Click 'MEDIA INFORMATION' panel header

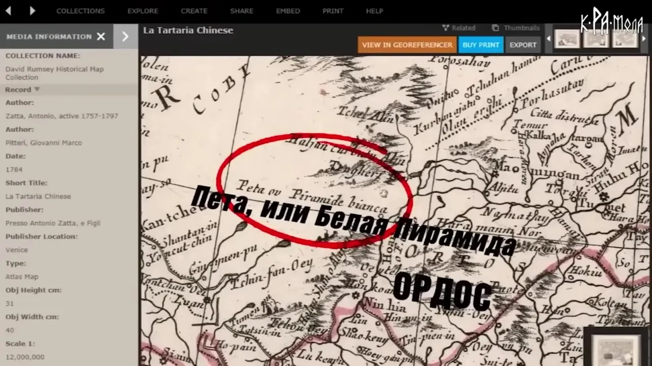coord(49,37)
